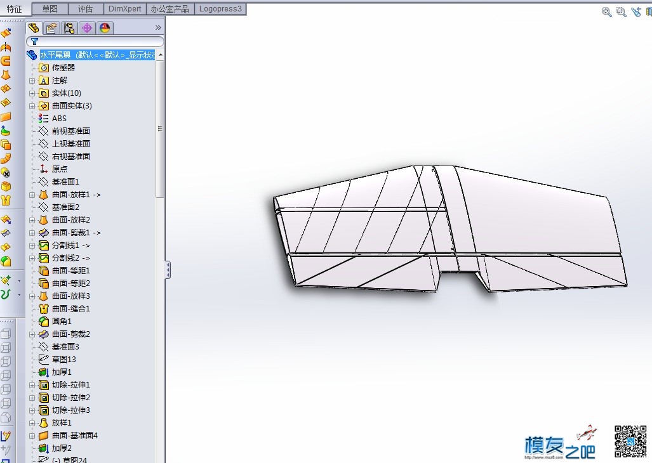Select the Delete Face tool
Viewport: 652px width, 463px height.
[6, 173]
